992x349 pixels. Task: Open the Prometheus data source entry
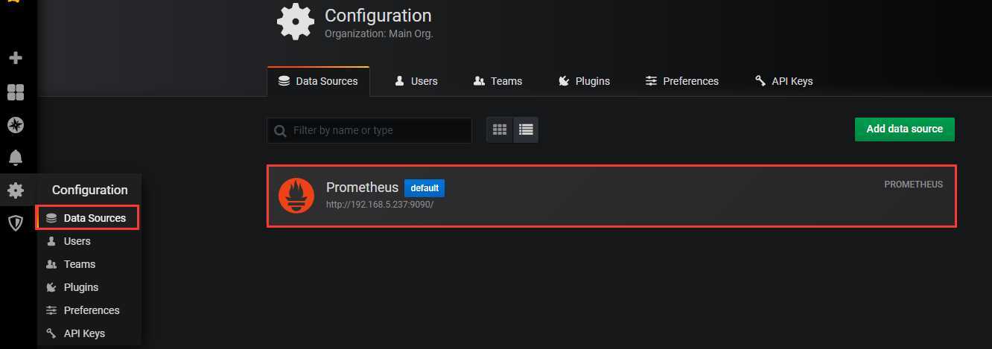click(611, 196)
